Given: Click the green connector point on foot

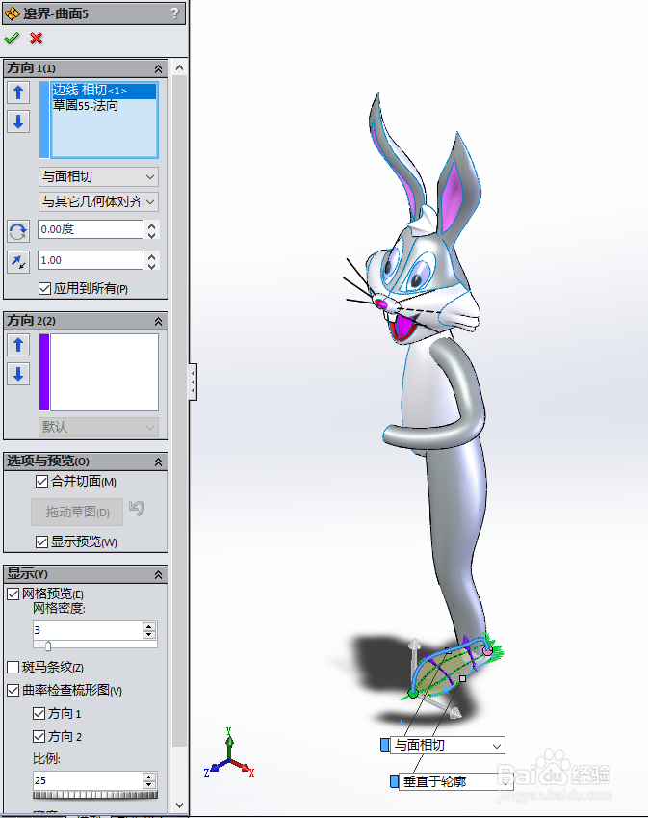Looking at the screenshot, I should pos(413,694).
